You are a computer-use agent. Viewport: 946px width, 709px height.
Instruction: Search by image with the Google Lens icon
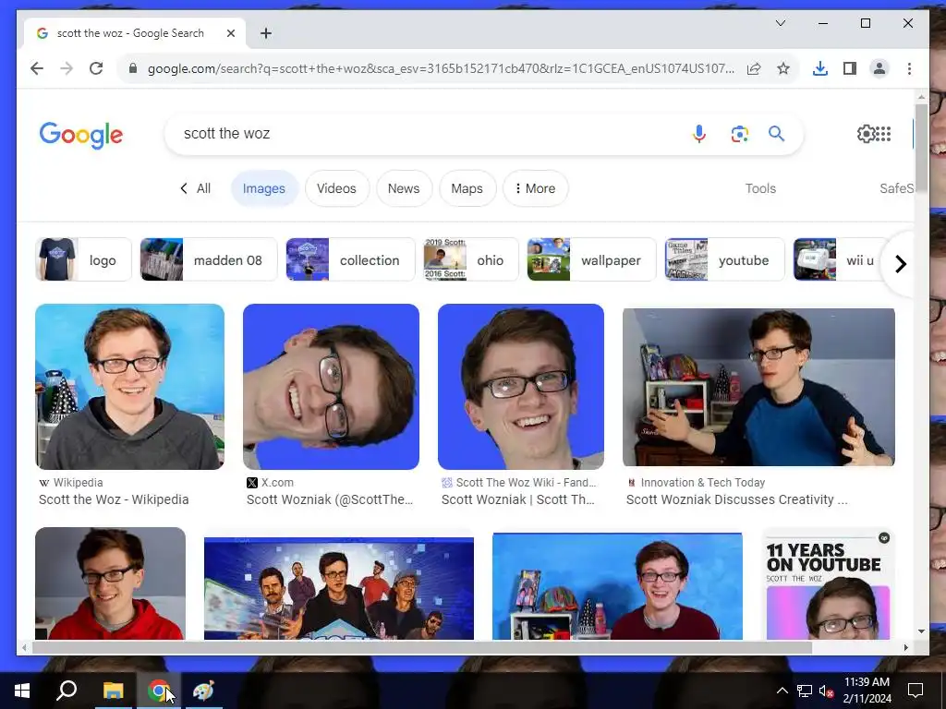[740, 134]
